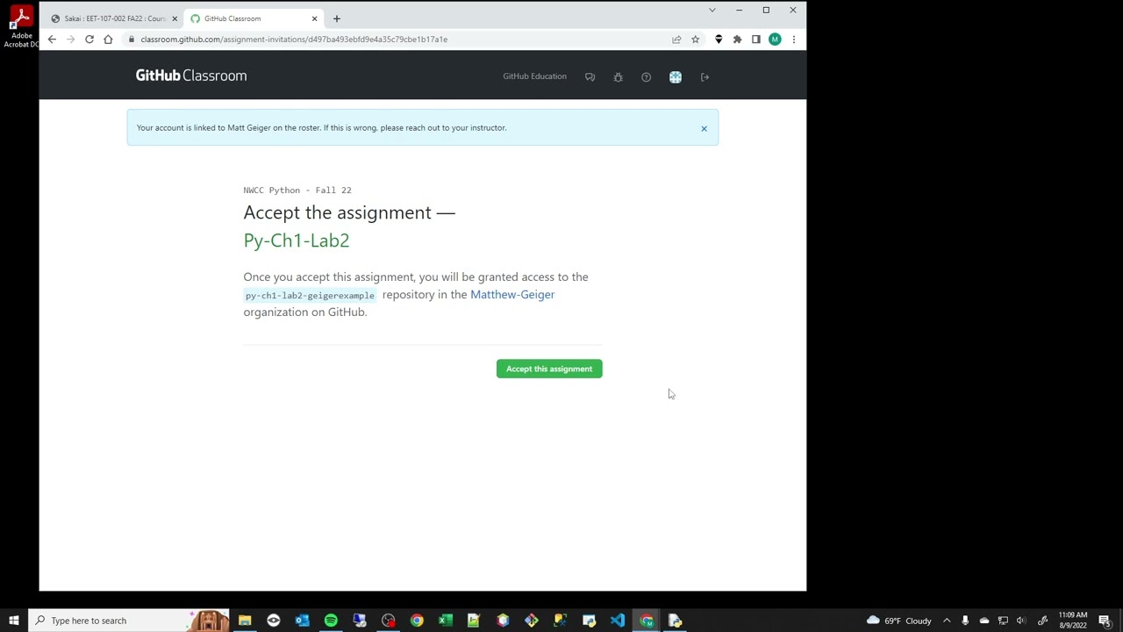Bookmark this page with the star icon
The width and height of the screenshot is (1123, 632).
point(695,39)
